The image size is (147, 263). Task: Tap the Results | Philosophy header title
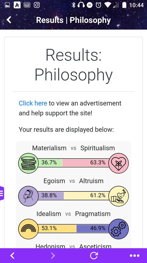pos(73,20)
